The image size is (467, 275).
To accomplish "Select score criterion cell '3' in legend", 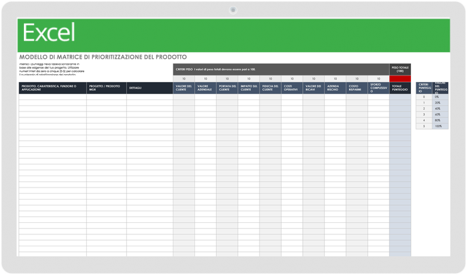I will pos(424,114).
